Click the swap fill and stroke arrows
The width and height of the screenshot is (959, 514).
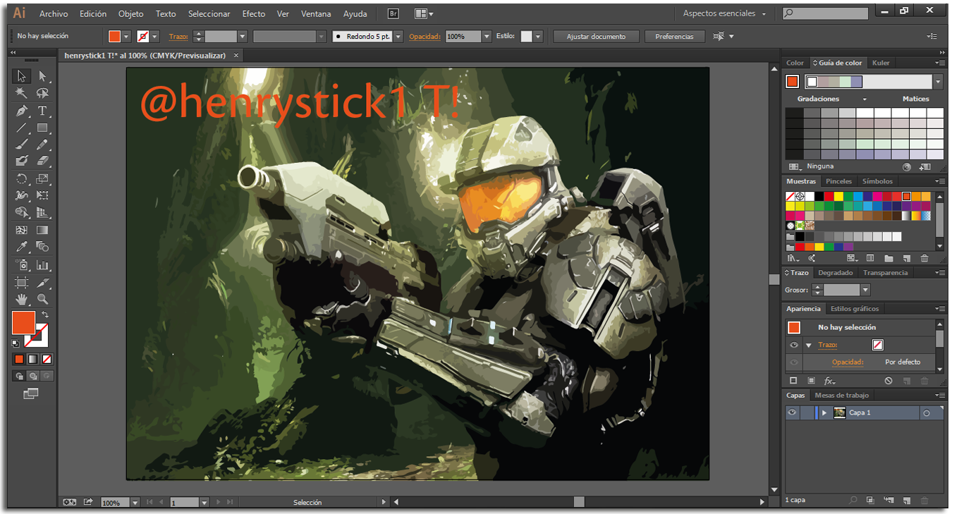45,314
